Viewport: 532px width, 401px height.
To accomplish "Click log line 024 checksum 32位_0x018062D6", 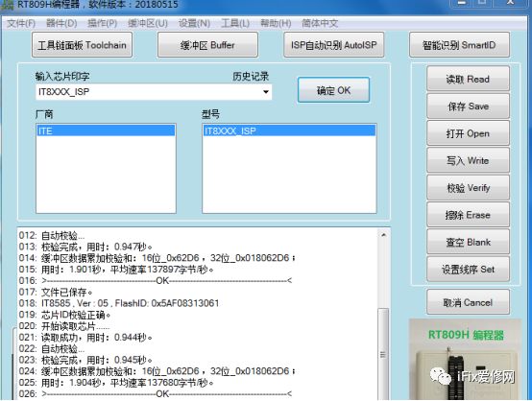I will (x=157, y=371).
